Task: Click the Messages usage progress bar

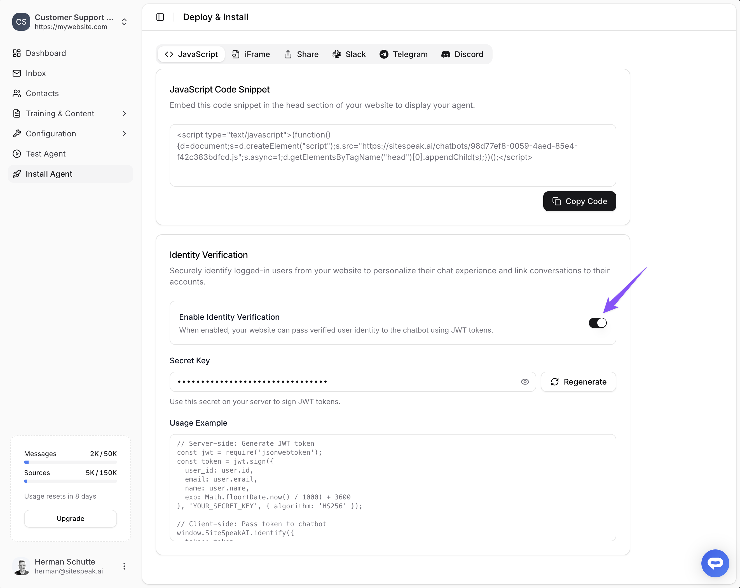Action: point(70,462)
